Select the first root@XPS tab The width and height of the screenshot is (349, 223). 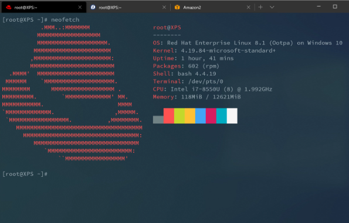[x=44, y=8]
